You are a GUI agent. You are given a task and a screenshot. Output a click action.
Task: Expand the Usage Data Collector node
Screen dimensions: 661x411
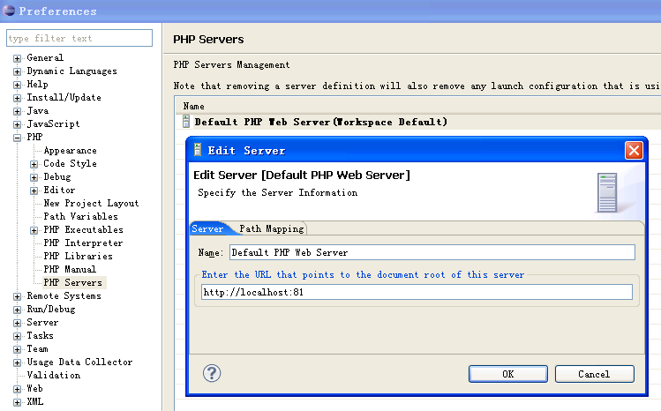17,362
